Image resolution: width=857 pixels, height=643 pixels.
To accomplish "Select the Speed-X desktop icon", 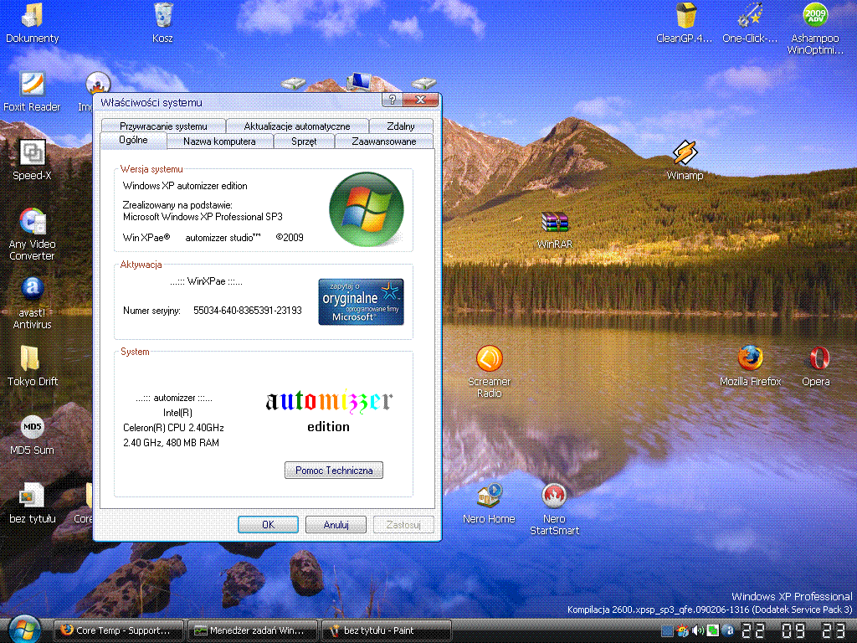I will [x=33, y=160].
